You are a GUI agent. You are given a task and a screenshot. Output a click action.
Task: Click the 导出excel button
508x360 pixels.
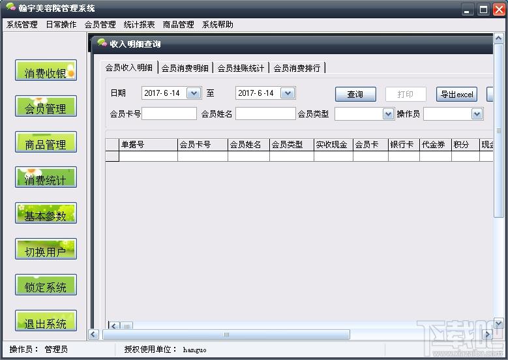click(456, 95)
